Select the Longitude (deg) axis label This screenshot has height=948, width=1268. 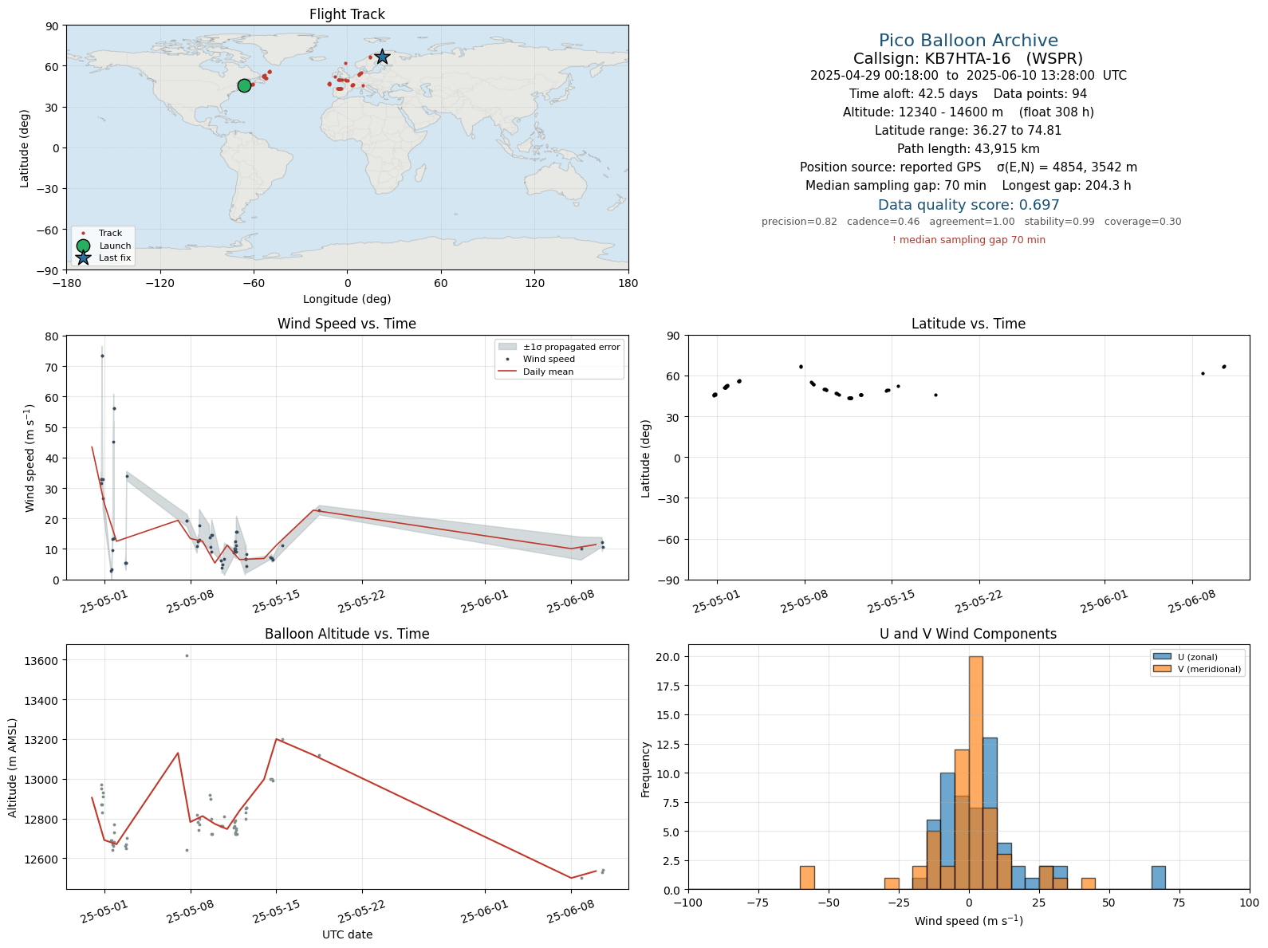point(347,299)
